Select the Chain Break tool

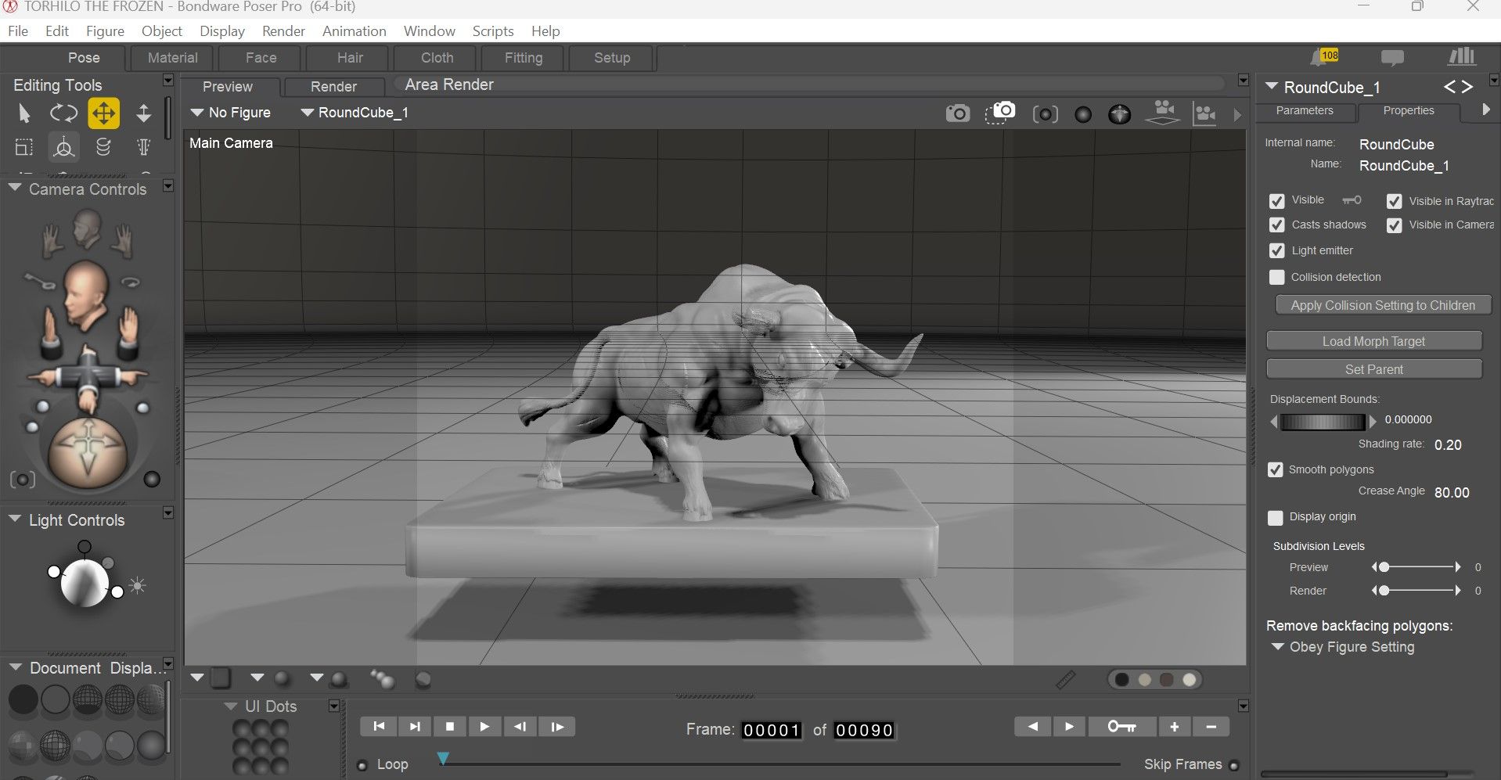pyautogui.click(x=103, y=146)
